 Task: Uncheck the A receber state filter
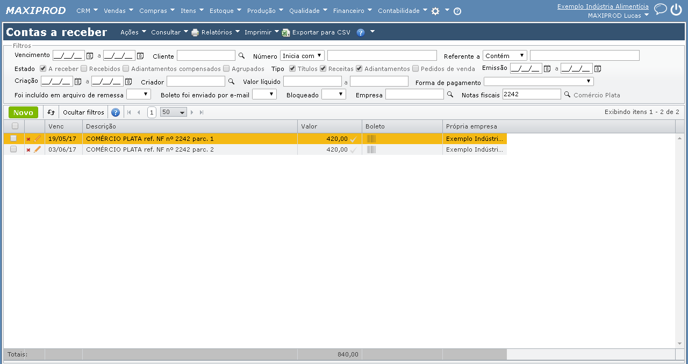coord(43,68)
